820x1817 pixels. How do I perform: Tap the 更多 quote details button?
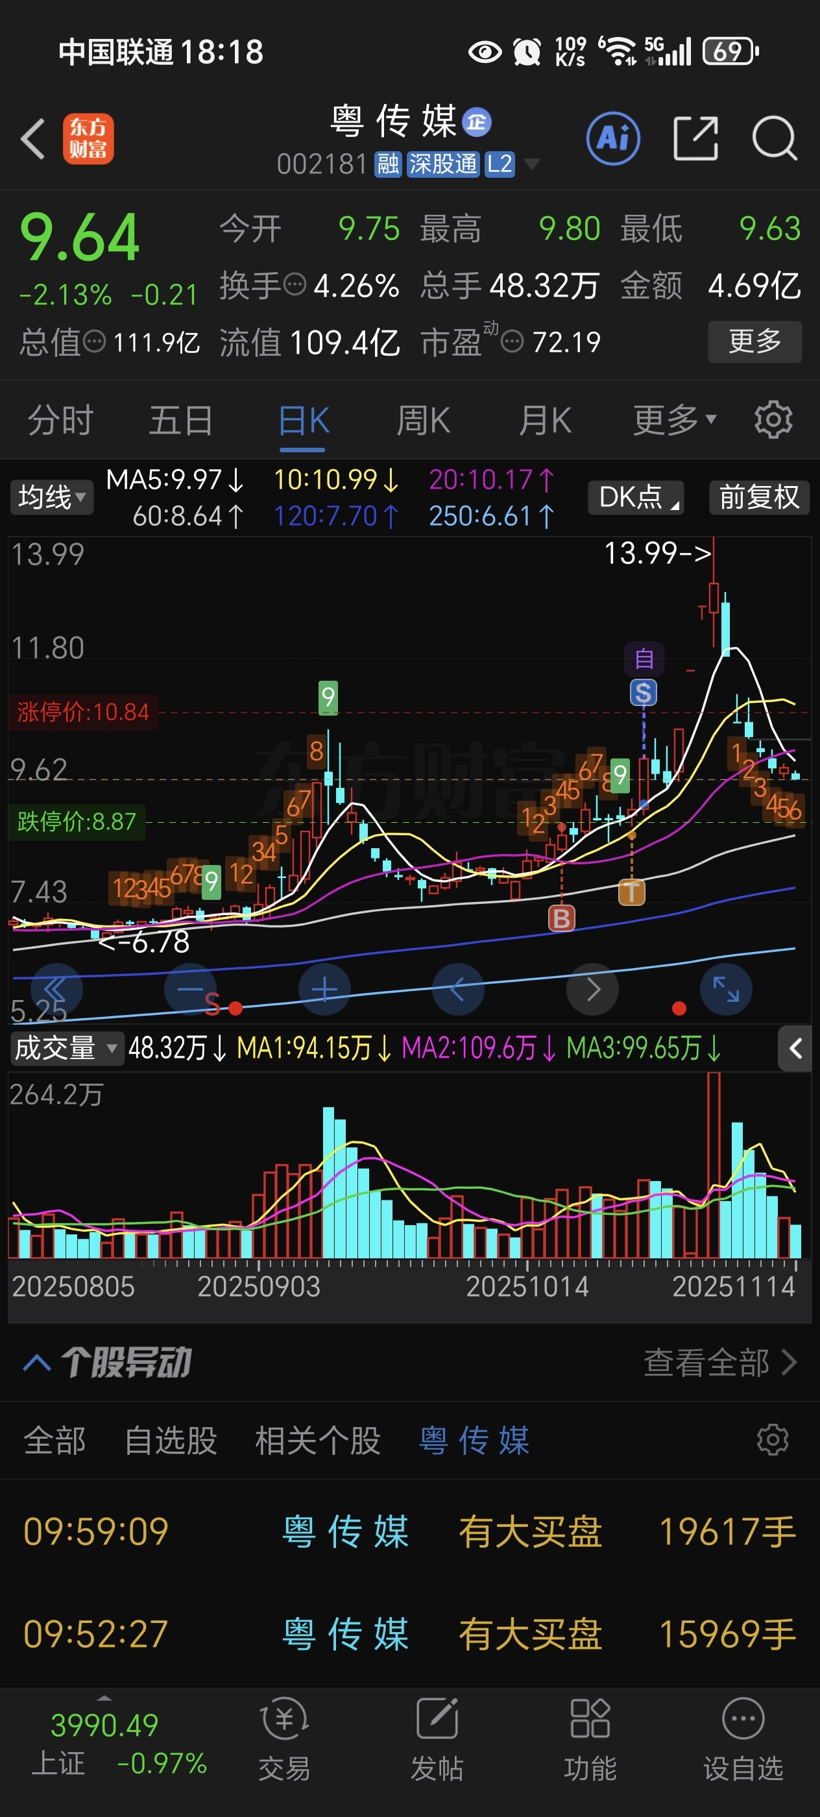click(x=754, y=342)
